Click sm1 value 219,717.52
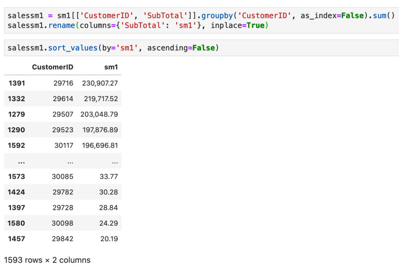The height and width of the screenshot is (272, 399). 101,99
